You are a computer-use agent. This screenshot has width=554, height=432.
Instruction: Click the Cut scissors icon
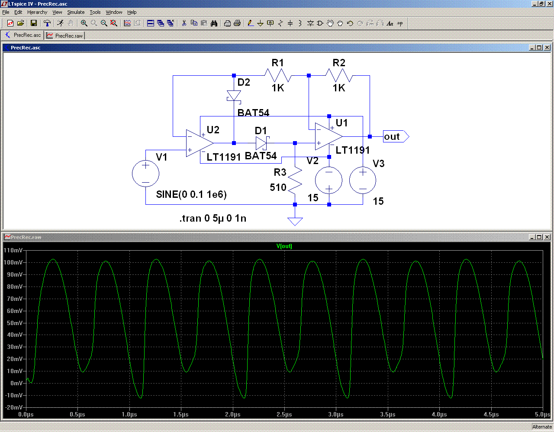point(184,23)
